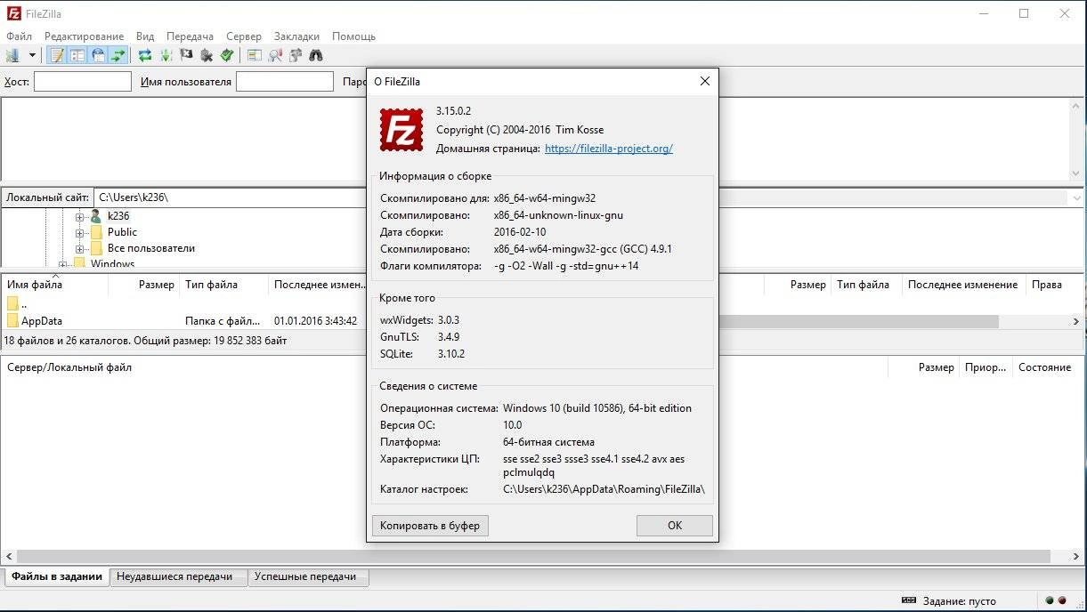Close the О FileZilla dialog

pyautogui.click(x=705, y=81)
